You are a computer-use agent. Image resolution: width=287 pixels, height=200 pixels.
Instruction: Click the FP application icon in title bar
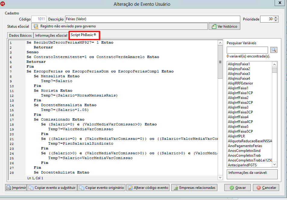tap(3, 4)
